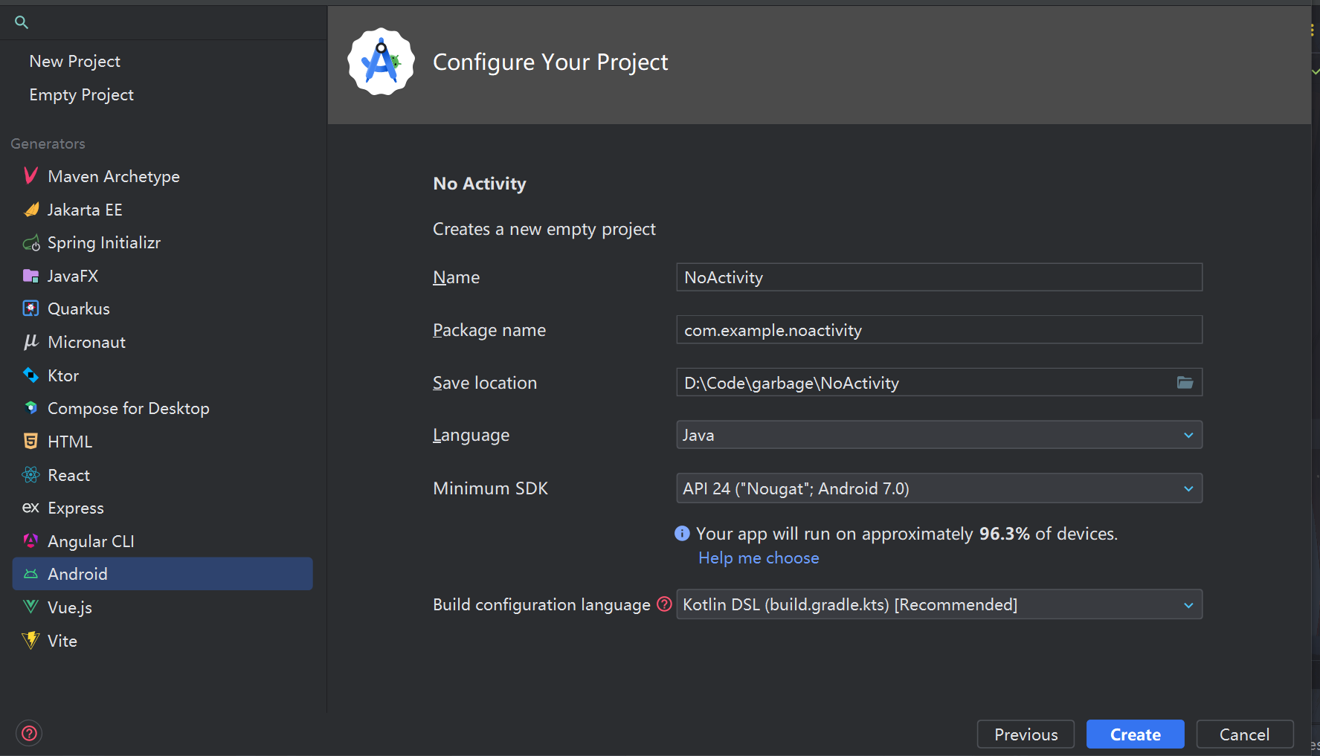This screenshot has width=1320, height=756.
Task: Choose Vite generator label
Action: tap(62, 641)
